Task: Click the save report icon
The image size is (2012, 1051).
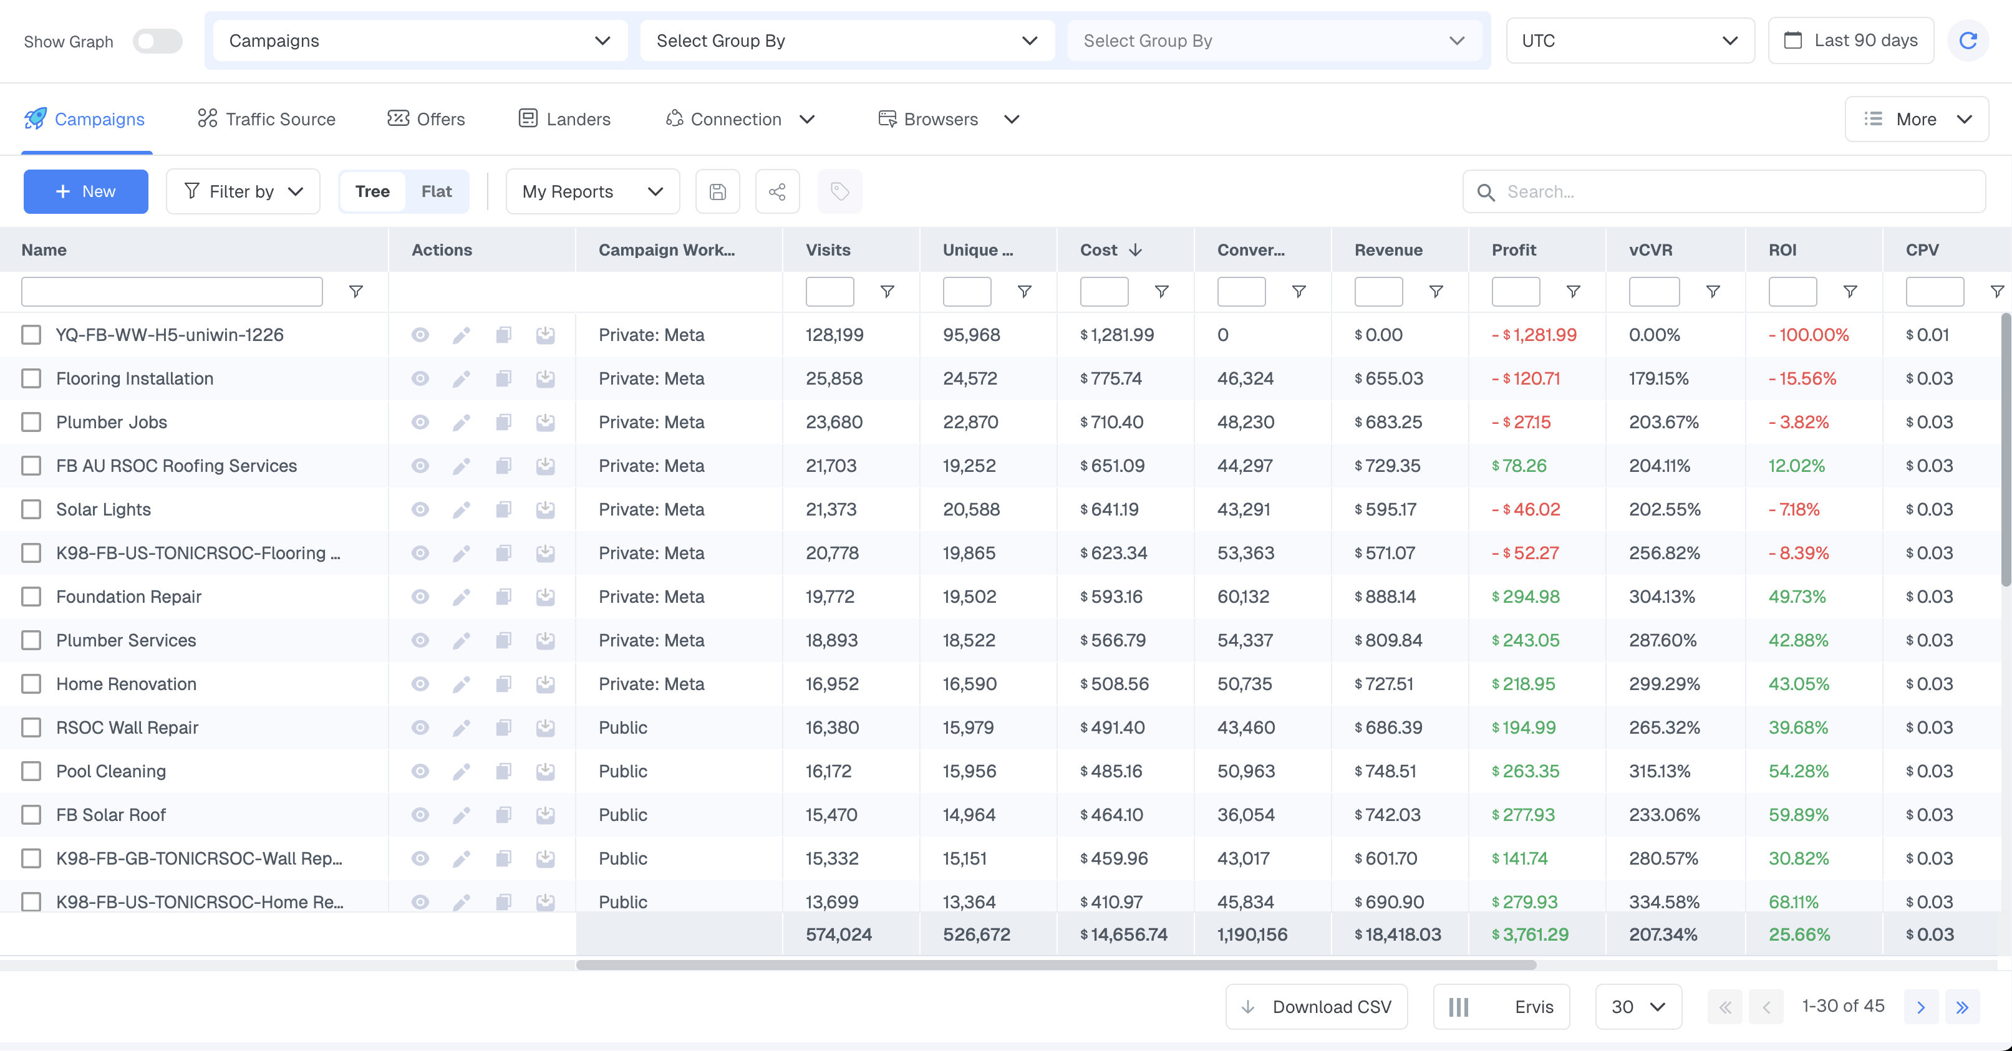Action: (x=717, y=191)
